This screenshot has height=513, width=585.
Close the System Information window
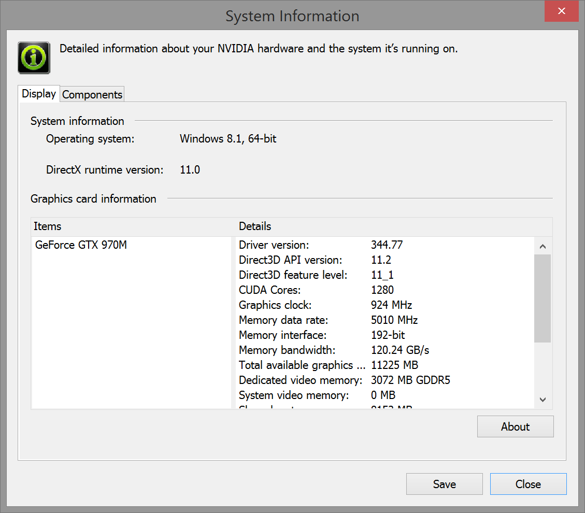pyautogui.click(x=562, y=11)
